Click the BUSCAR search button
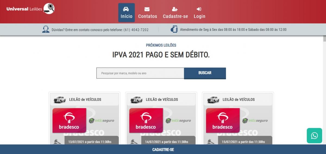This screenshot has width=326, height=154. pos(205,73)
